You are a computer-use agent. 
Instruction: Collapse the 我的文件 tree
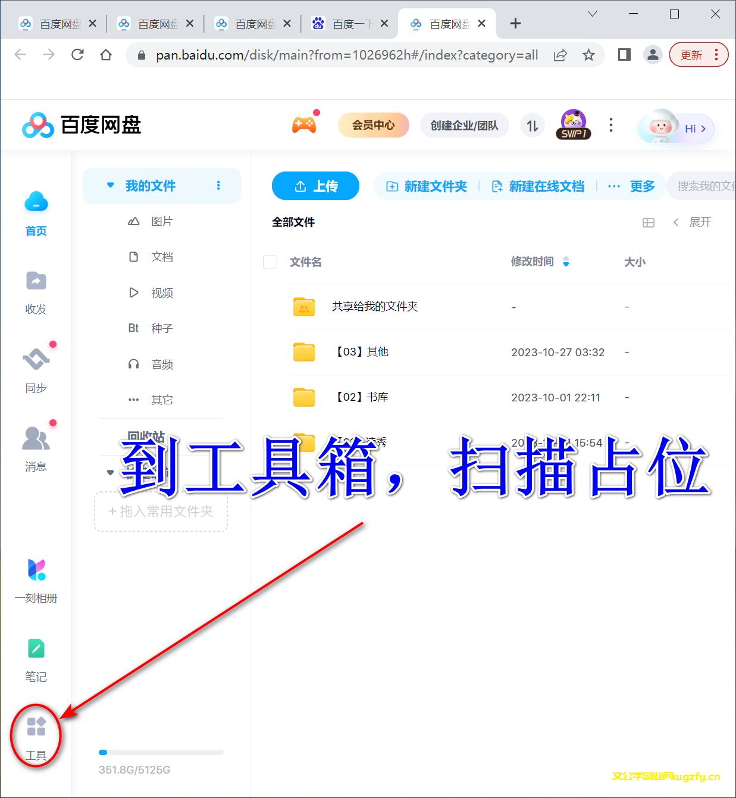coord(110,185)
